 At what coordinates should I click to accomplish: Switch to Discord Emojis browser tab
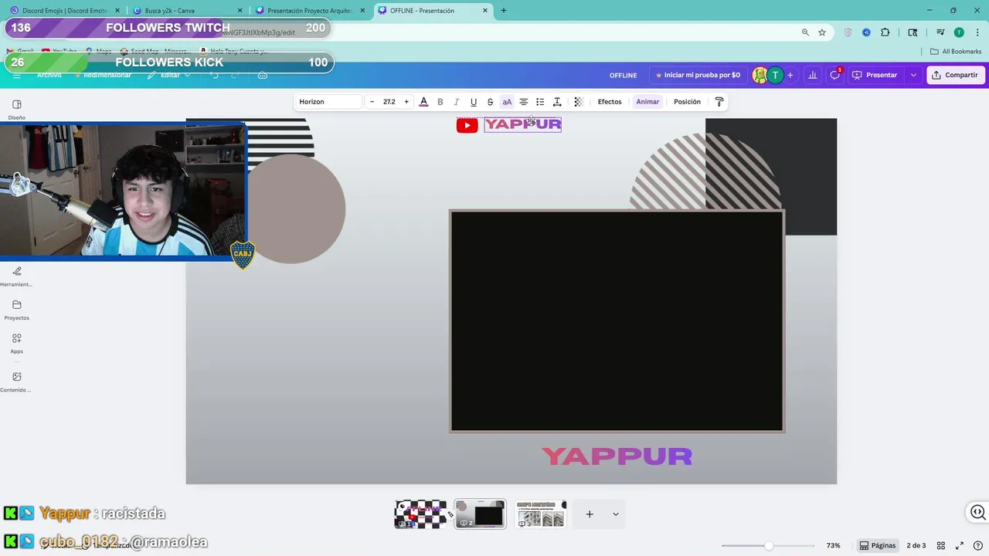click(x=64, y=11)
